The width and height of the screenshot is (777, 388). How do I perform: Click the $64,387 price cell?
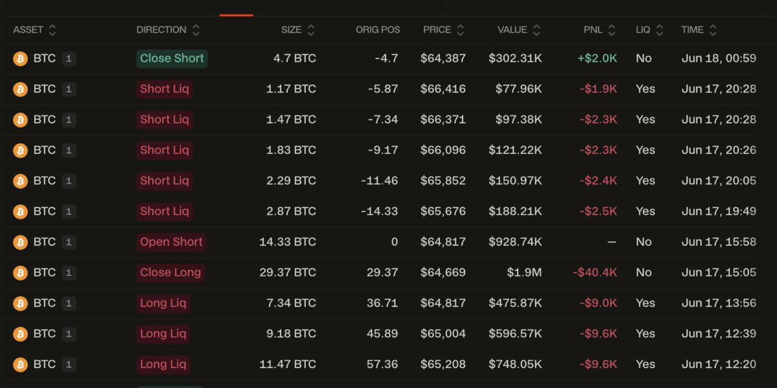[443, 59]
